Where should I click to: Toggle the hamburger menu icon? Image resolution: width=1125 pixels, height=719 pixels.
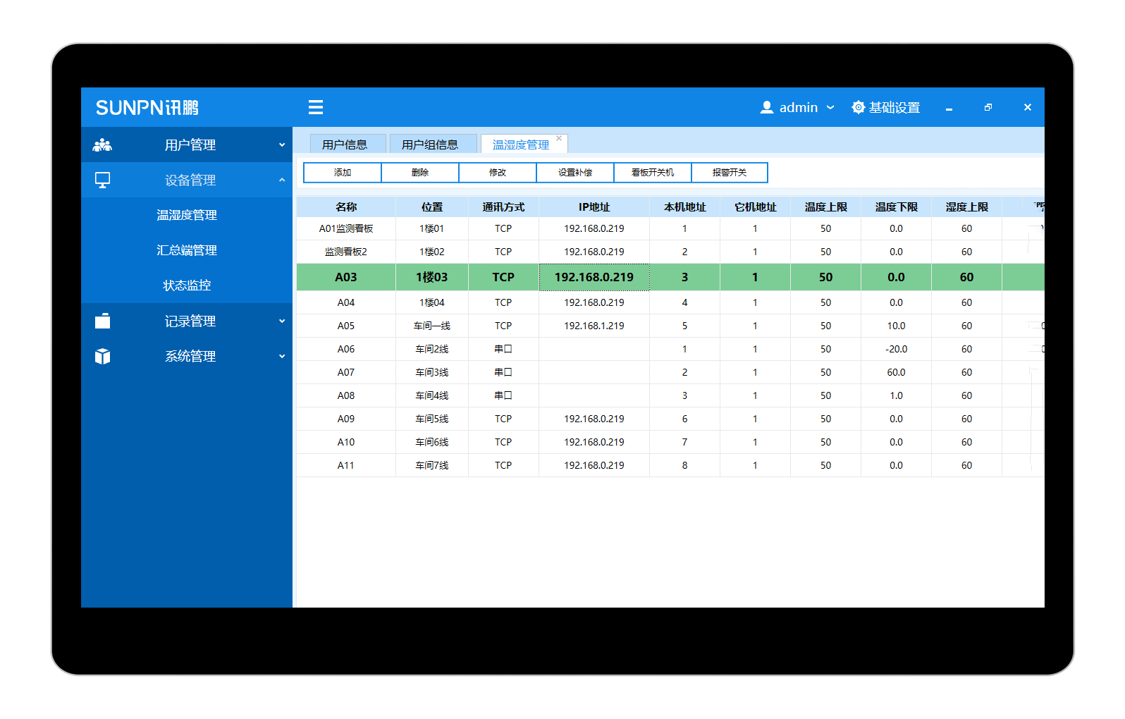click(x=315, y=107)
